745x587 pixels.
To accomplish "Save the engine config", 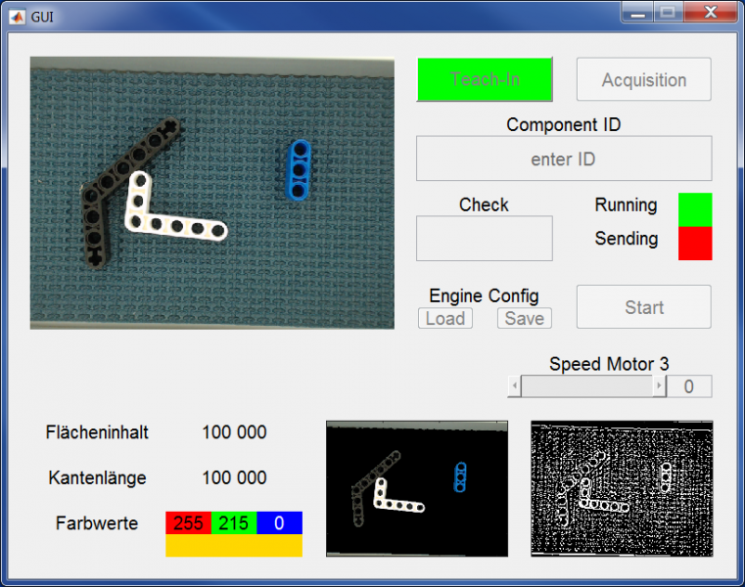I will [x=524, y=318].
